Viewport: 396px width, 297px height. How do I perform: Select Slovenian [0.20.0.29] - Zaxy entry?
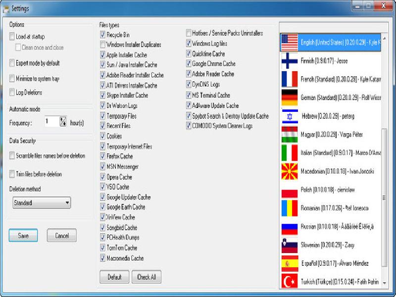(331, 245)
